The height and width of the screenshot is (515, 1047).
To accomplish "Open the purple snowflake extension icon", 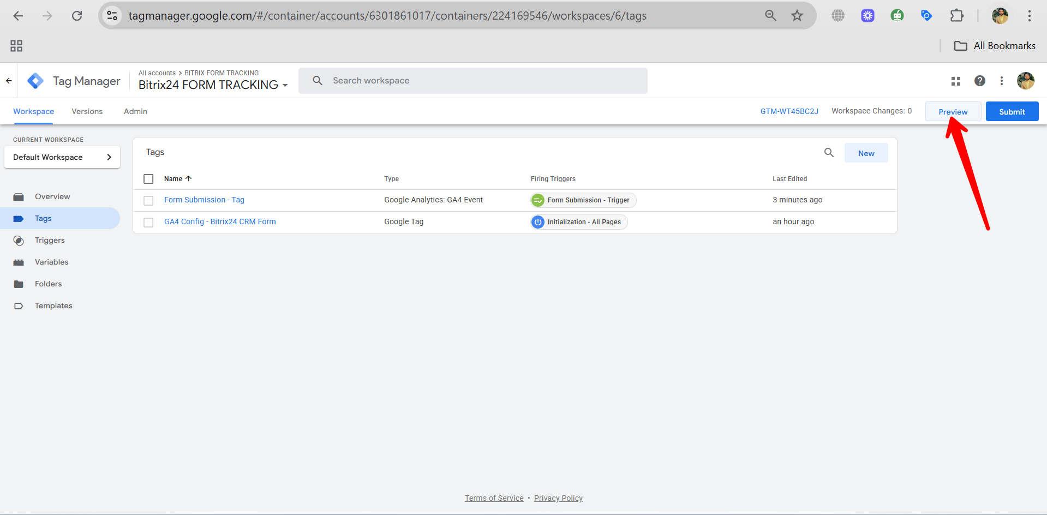I will coord(867,16).
